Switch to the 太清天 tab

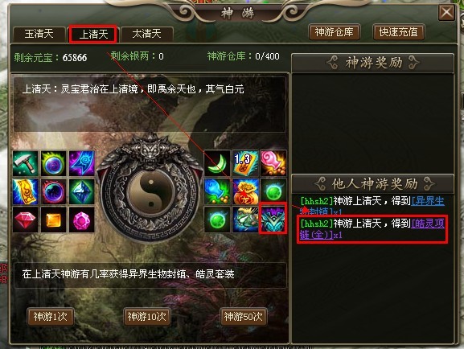(147, 34)
